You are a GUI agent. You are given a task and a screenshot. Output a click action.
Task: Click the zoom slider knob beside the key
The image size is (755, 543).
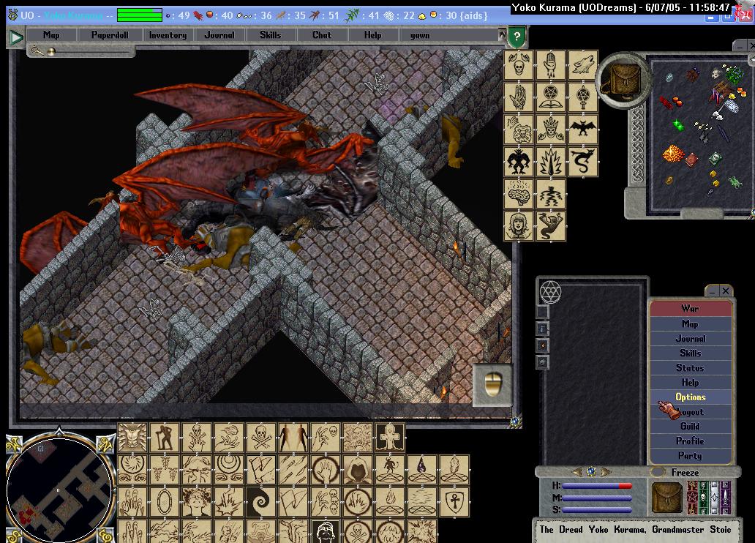coord(51,51)
